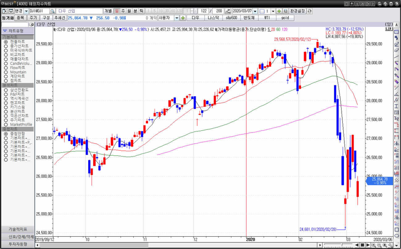The height and width of the screenshot is (249, 401).
Task: Select 미국식바차트 chart type
Action: (x=21, y=50)
